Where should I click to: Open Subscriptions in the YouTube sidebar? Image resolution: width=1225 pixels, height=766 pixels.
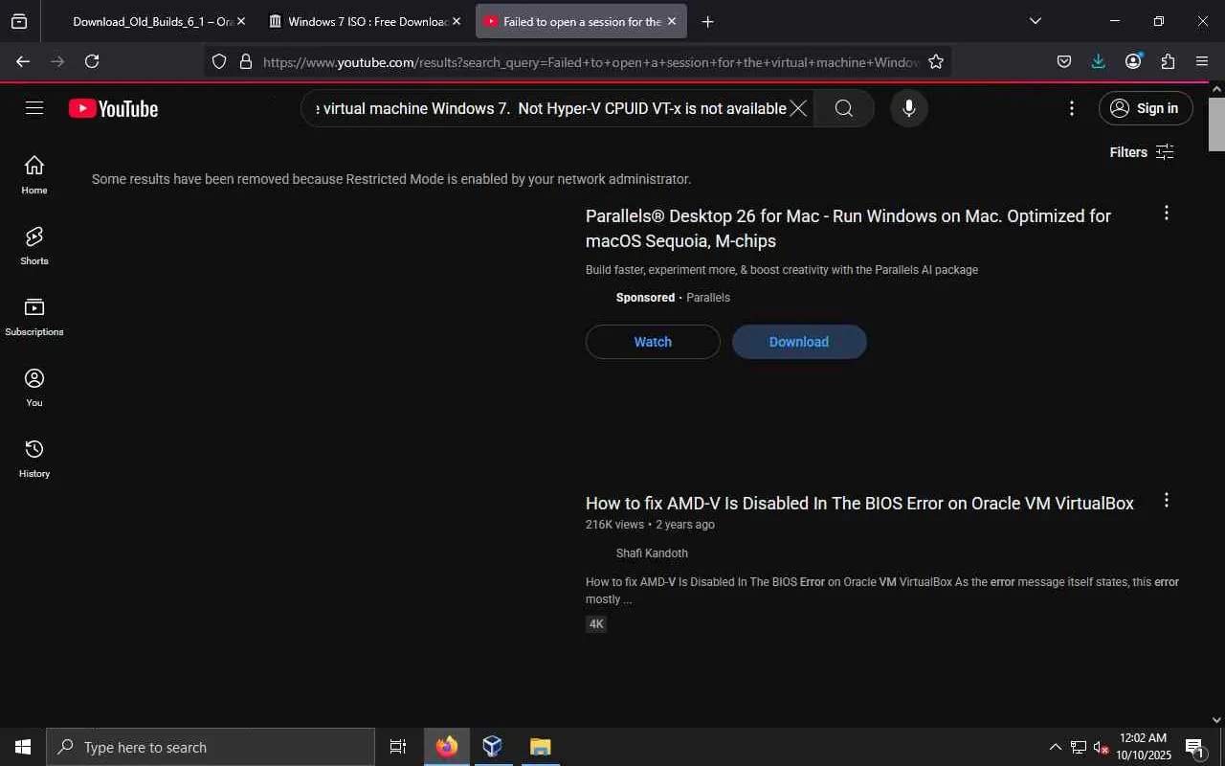(x=34, y=317)
